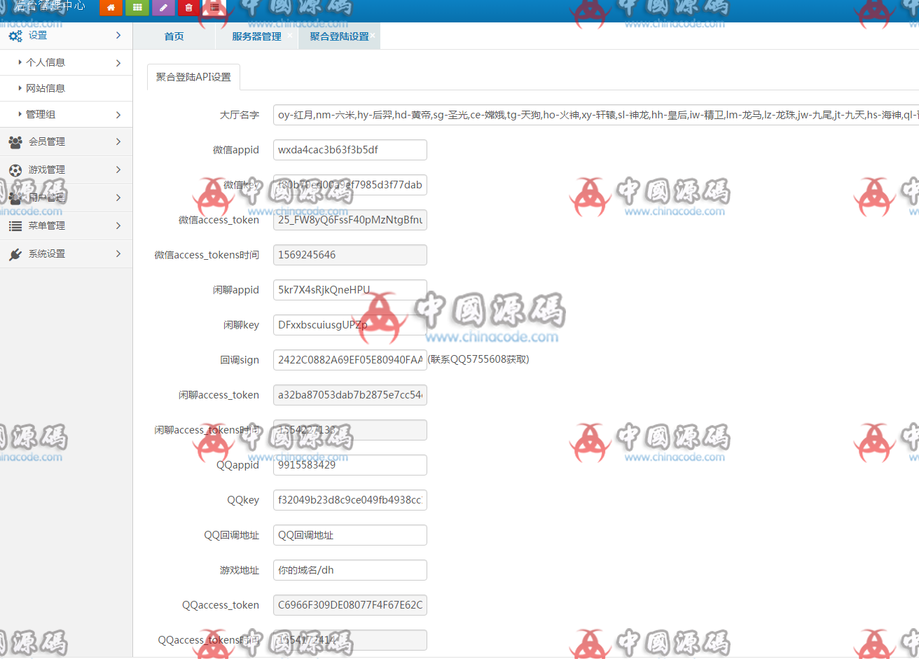
Task: Click the 微信appid input field
Action: click(x=350, y=150)
